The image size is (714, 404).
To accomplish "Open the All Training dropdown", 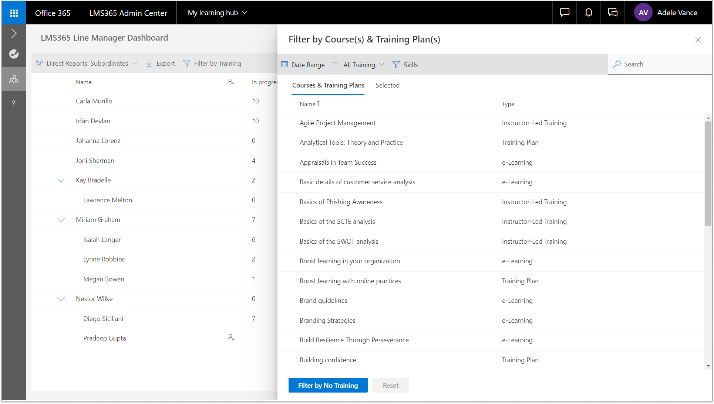I will [358, 65].
